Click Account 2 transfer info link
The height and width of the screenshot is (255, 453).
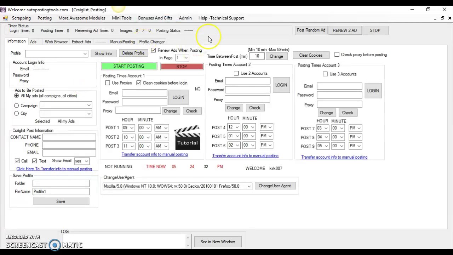pyautogui.click(x=245, y=156)
